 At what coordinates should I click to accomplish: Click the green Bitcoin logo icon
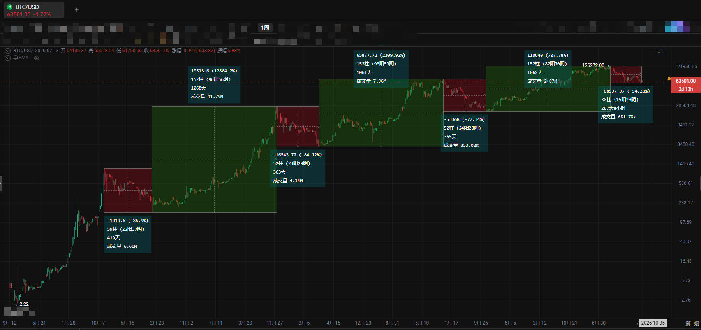(10, 7)
